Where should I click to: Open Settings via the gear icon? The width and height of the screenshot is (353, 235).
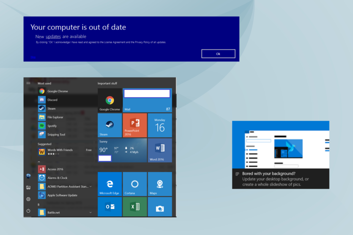pos(28,199)
